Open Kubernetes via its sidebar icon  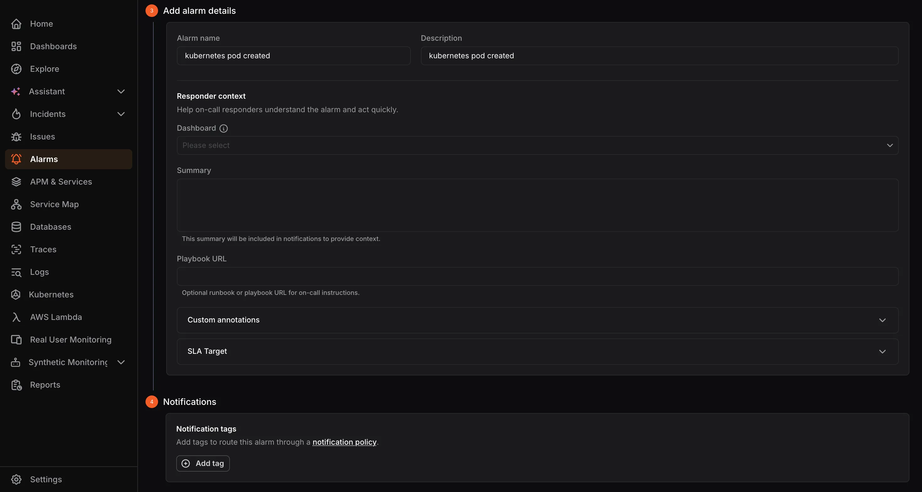(15, 294)
